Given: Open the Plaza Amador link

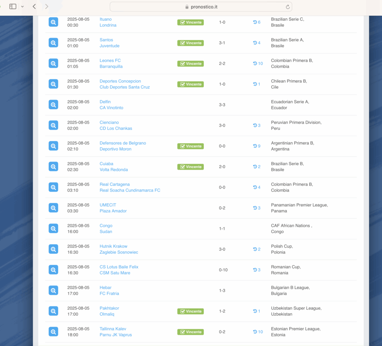Looking at the screenshot, I should coord(113,211).
